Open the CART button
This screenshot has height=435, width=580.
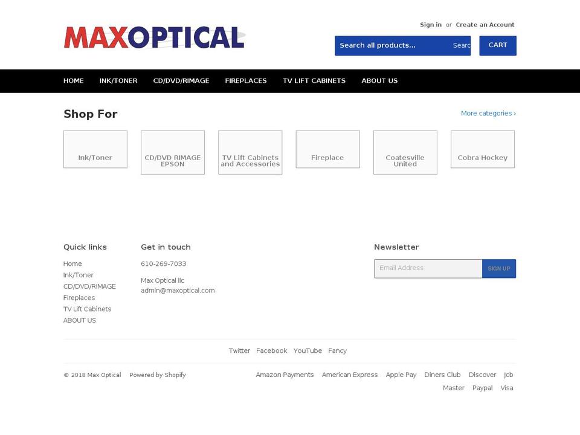point(497,45)
